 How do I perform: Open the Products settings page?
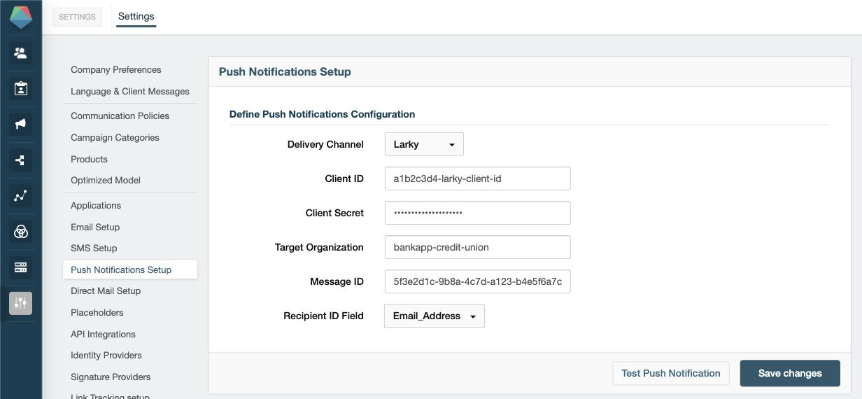pos(90,159)
